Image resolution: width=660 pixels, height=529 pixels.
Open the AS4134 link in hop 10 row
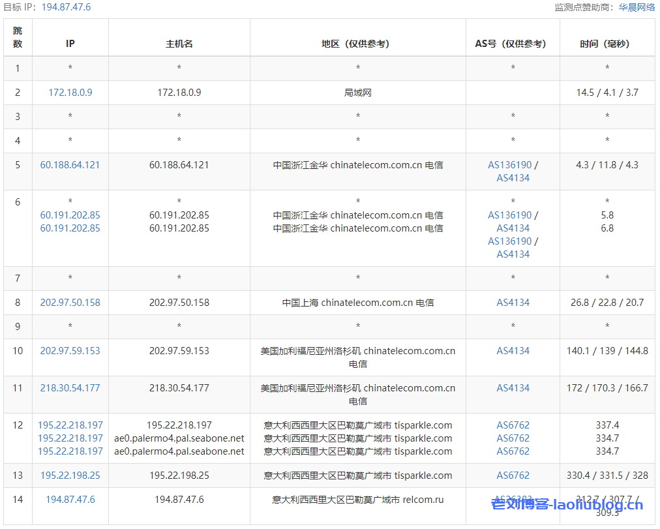pos(513,351)
